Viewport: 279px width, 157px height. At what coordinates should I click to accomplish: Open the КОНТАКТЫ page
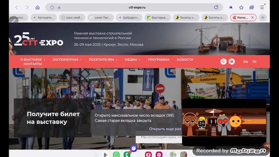click(33, 64)
